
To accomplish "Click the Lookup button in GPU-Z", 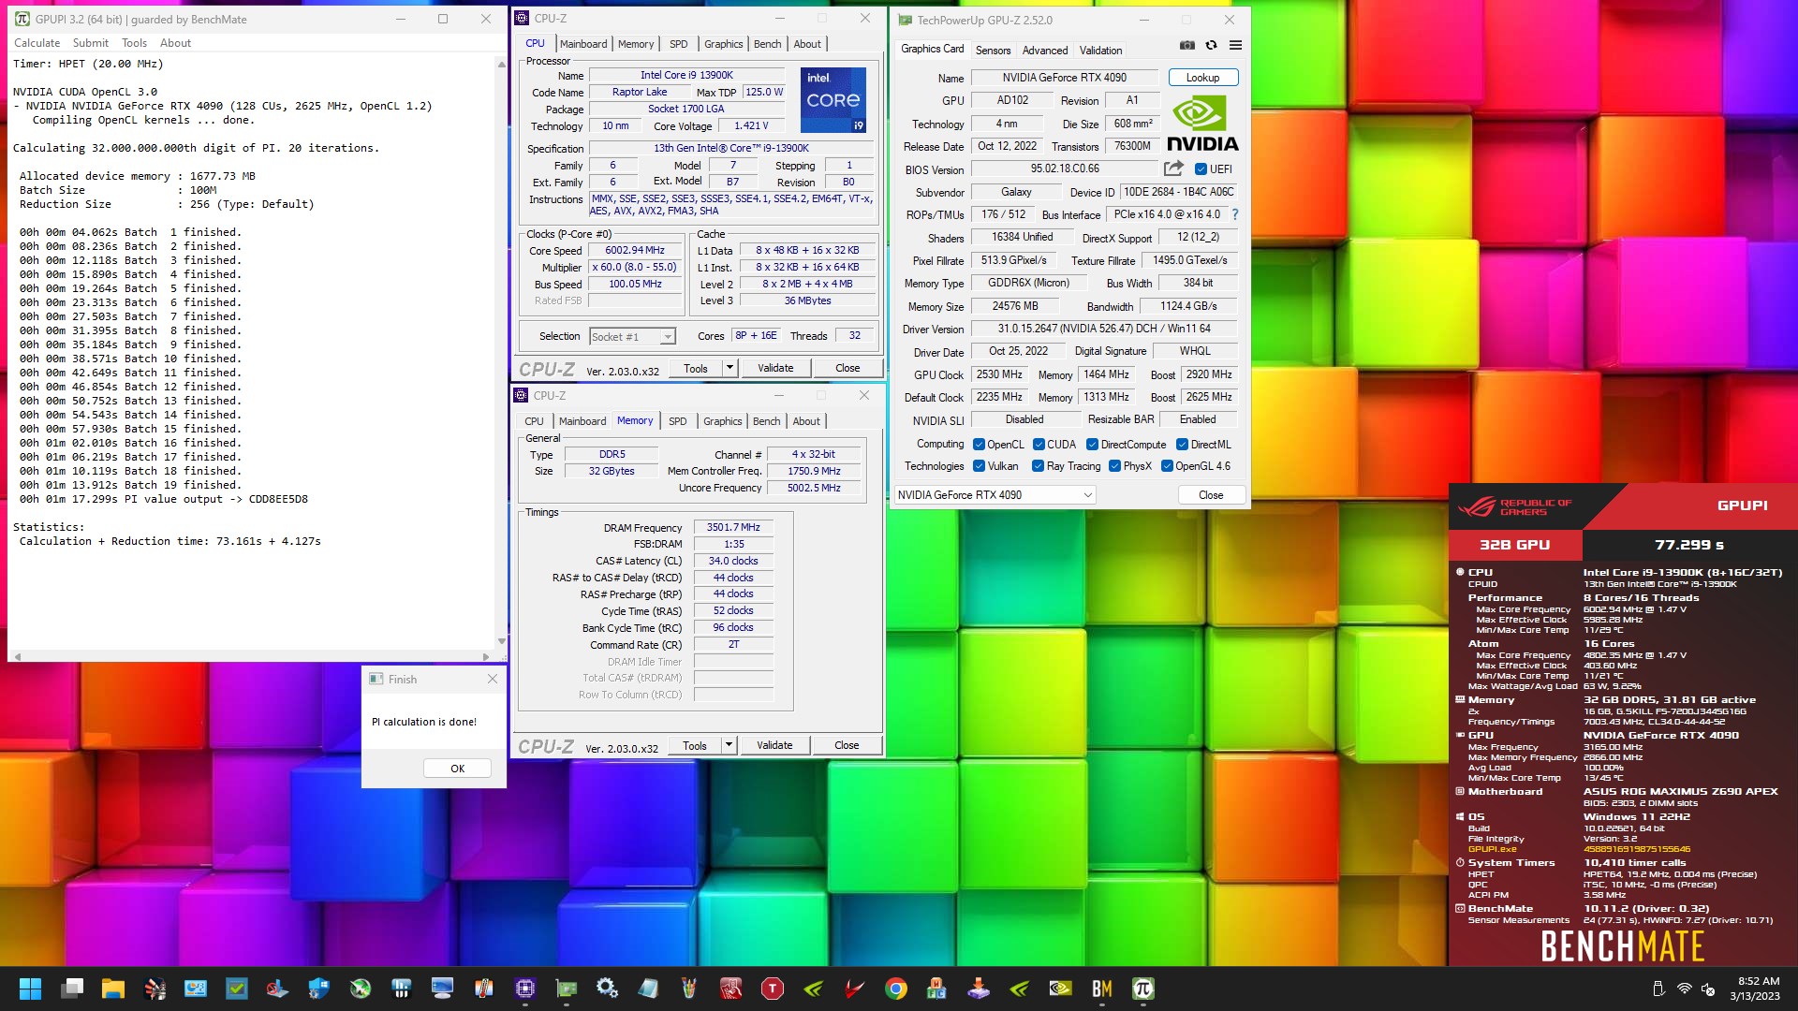I will (1203, 78).
